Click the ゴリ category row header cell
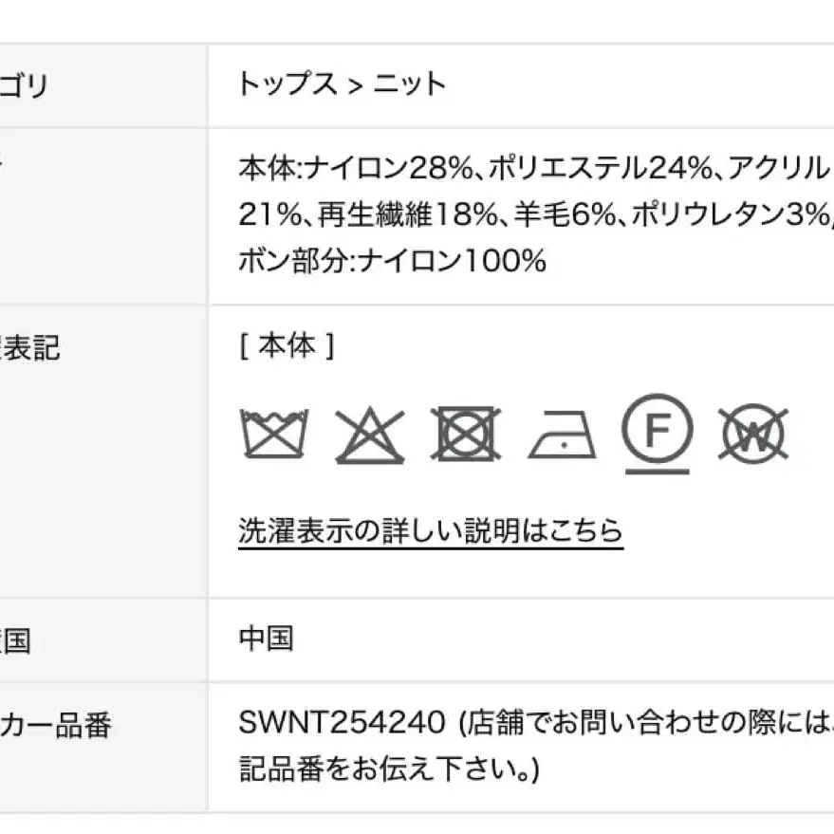This screenshot has height=834, width=834. pos(24,86)
